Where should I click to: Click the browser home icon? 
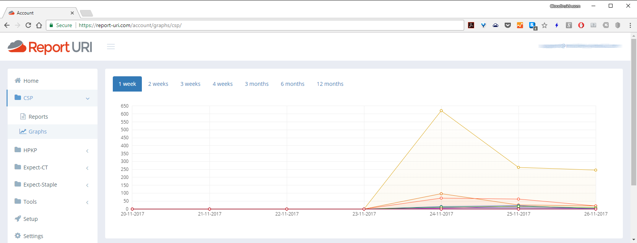39,25
